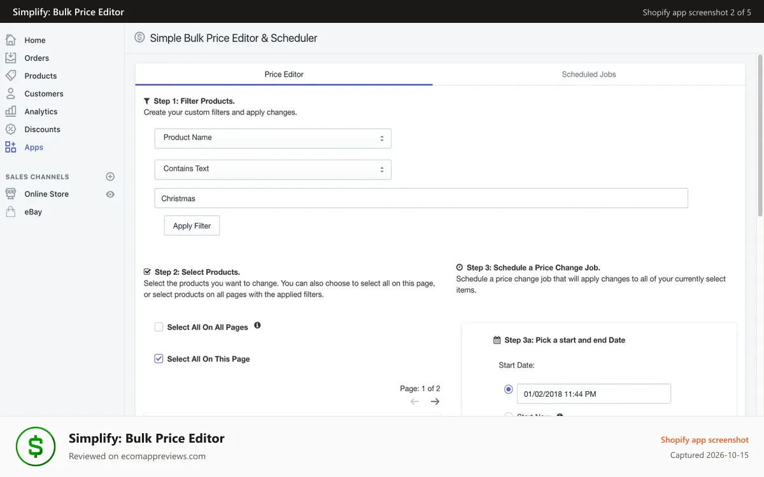Click the 'Start Date:' label
The image size is (764, 477).
coord(516,365)
